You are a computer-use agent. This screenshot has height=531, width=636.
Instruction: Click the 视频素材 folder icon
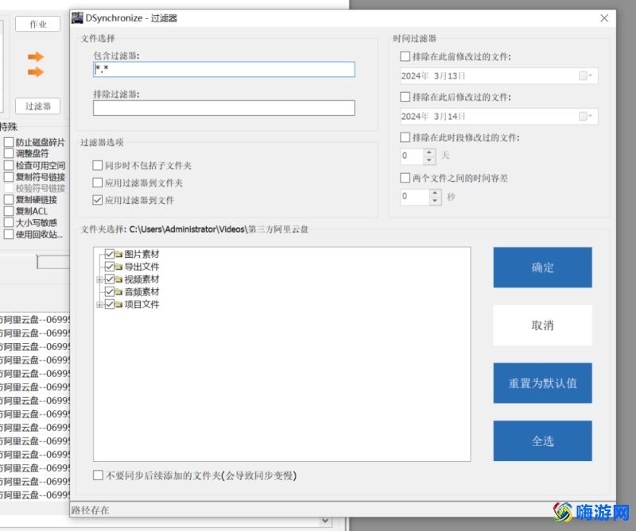[x=118, y=279]
